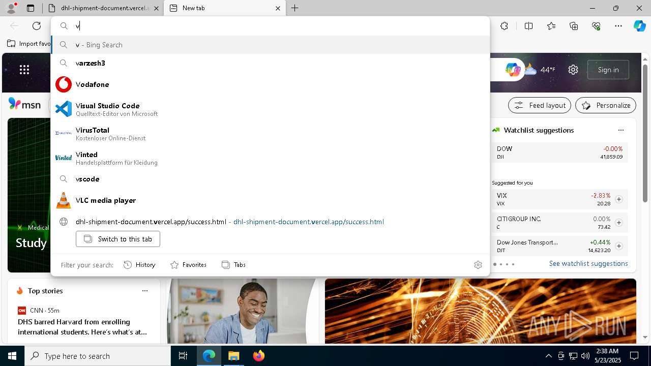Open File Explorer from the taskbar
Image resolution: width=651 pixels, height=366 pixels.
233,356
